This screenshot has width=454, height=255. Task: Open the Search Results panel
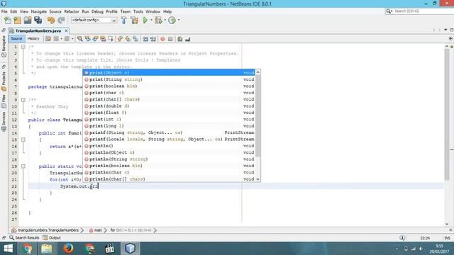point(24,238)
